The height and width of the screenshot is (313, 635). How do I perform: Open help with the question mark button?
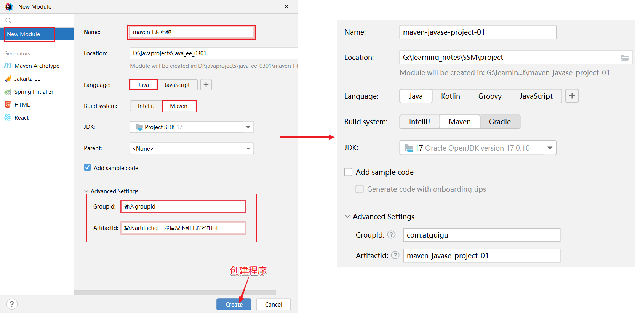(x=12, y=304)
